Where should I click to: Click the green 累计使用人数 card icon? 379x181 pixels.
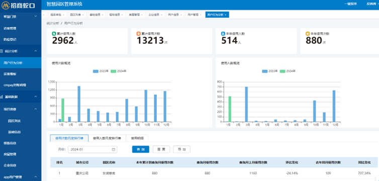(x=54, y=34)
